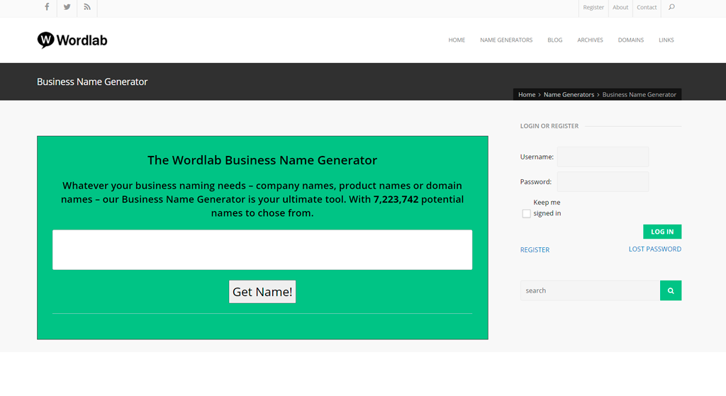The image size is (726, 396).
Task: Focus the sidebar search field
Action: pos(590,290)
